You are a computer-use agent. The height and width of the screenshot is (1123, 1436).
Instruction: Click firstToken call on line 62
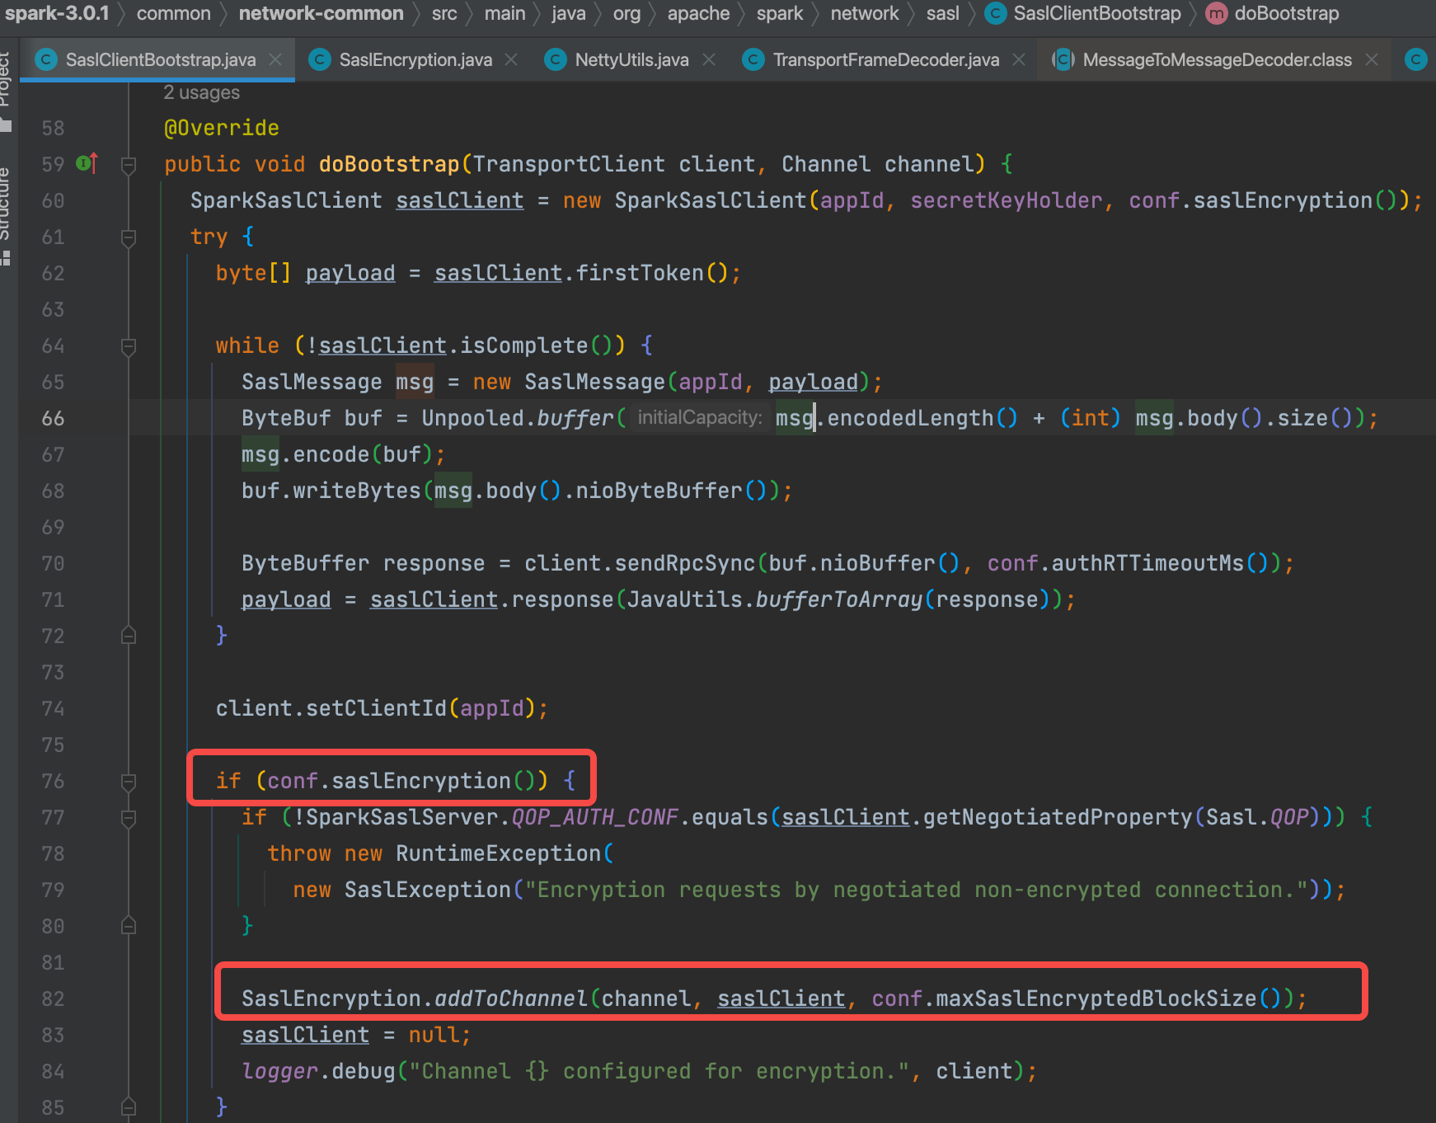[640, 273]
